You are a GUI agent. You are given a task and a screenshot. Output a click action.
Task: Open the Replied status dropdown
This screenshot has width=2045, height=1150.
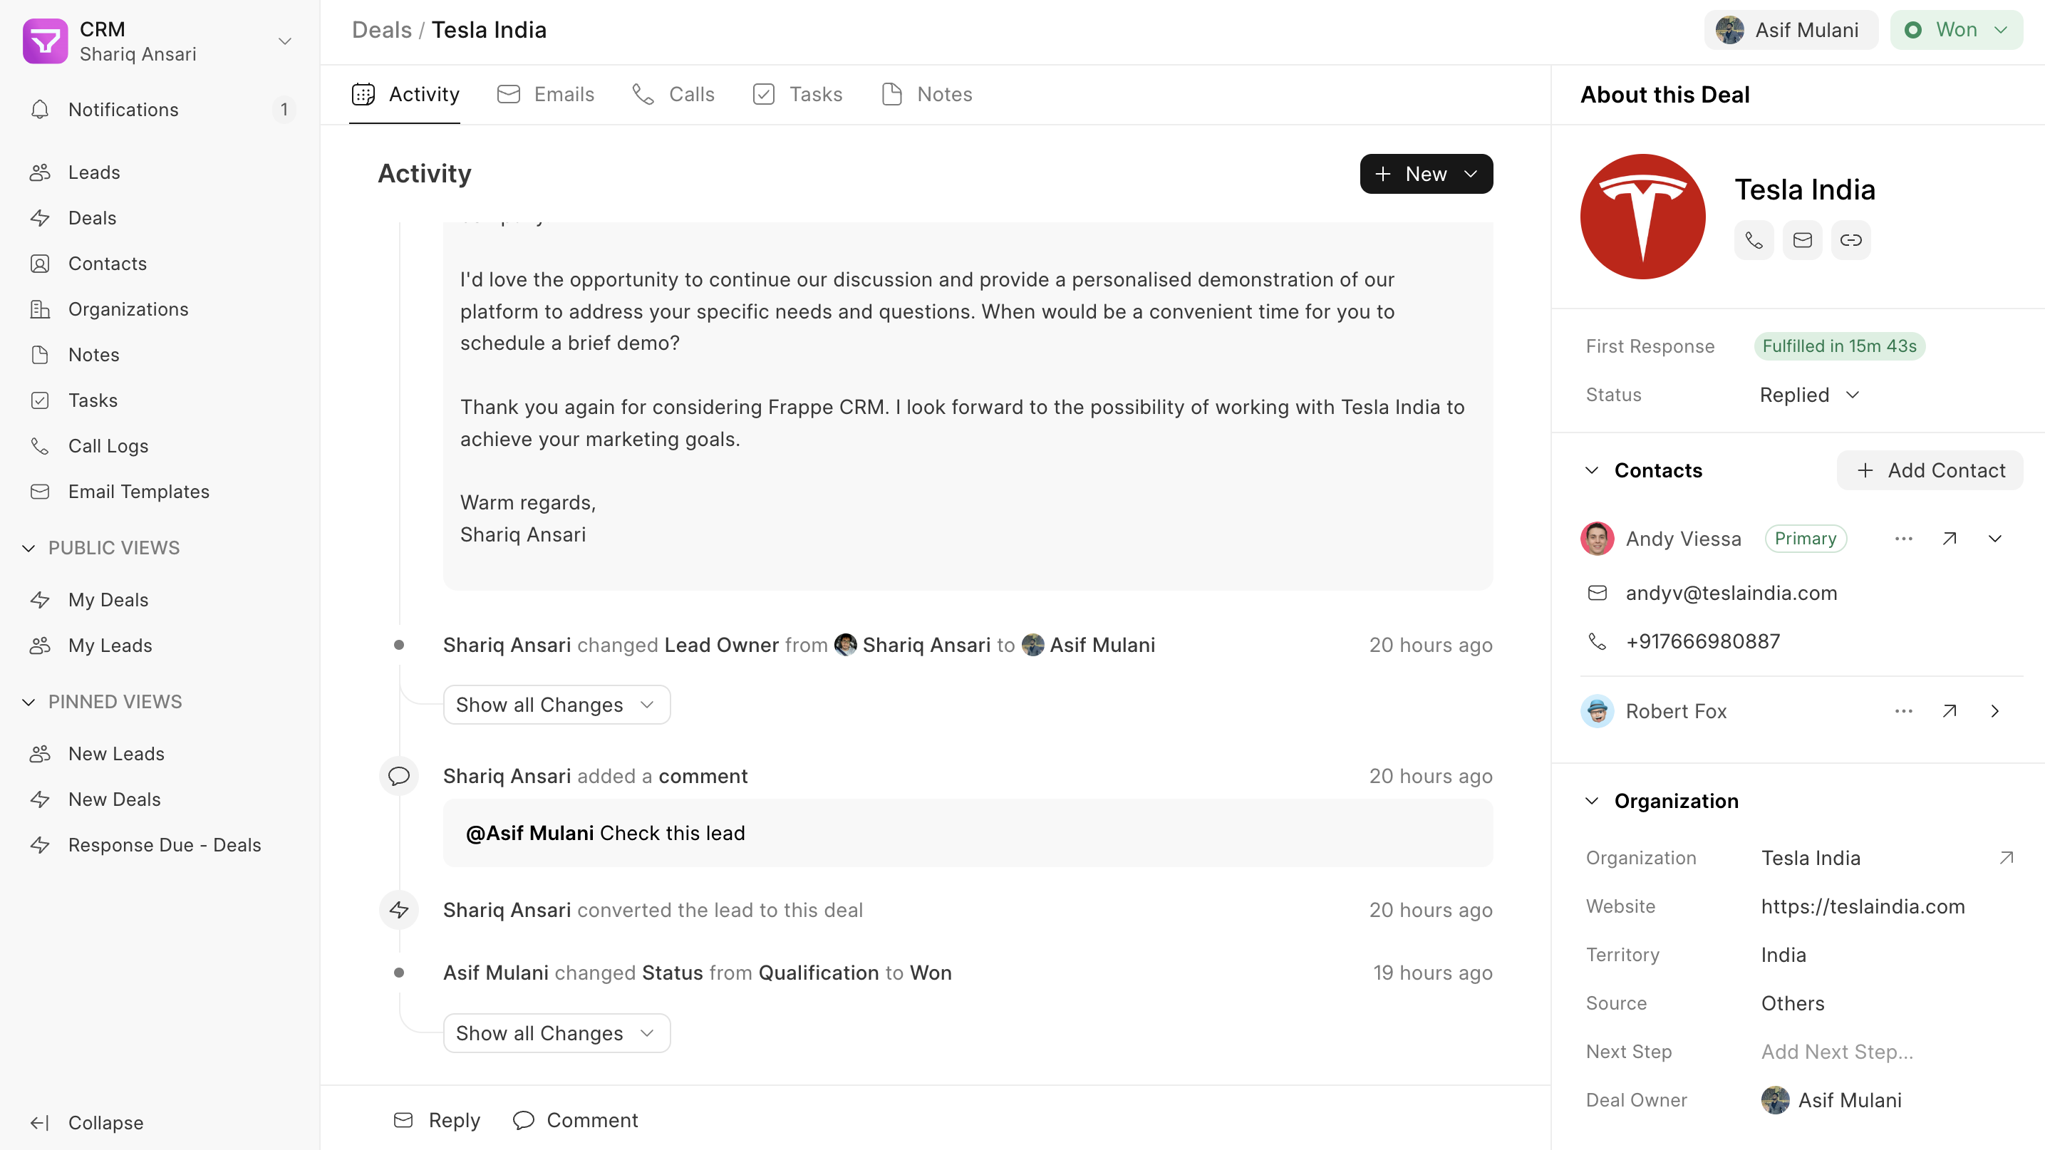coord(1809,395)
